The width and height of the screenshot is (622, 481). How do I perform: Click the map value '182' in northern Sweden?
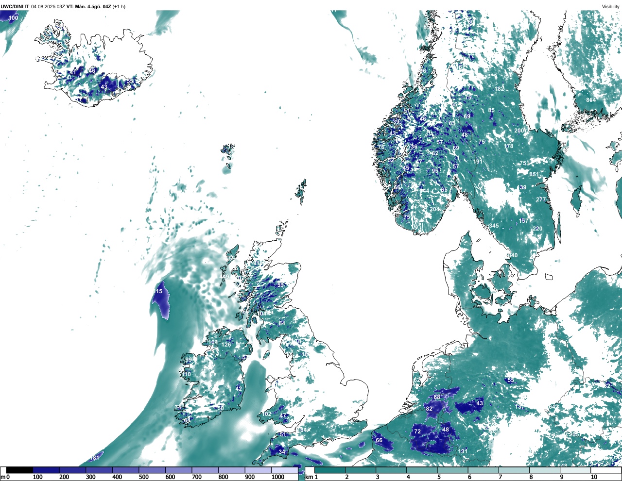(500, 89)
